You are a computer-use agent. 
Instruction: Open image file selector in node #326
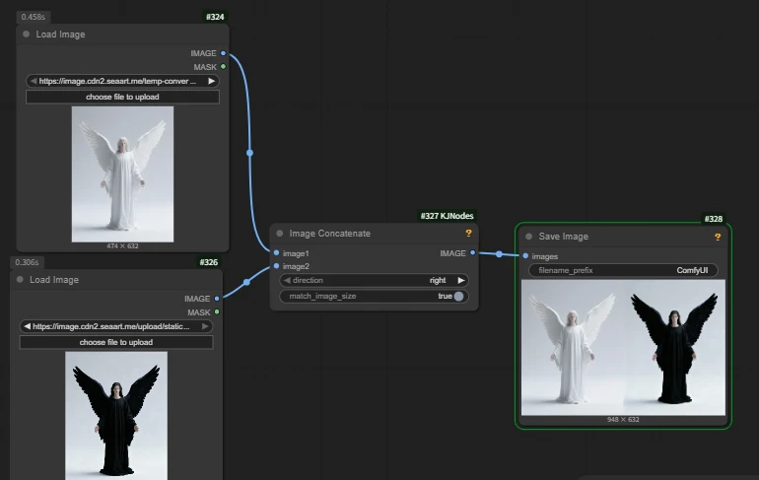coord(116,326)
